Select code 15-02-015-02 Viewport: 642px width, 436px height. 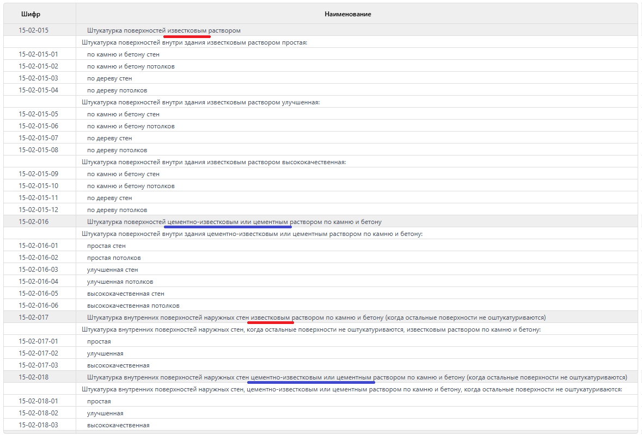point(39,66)
